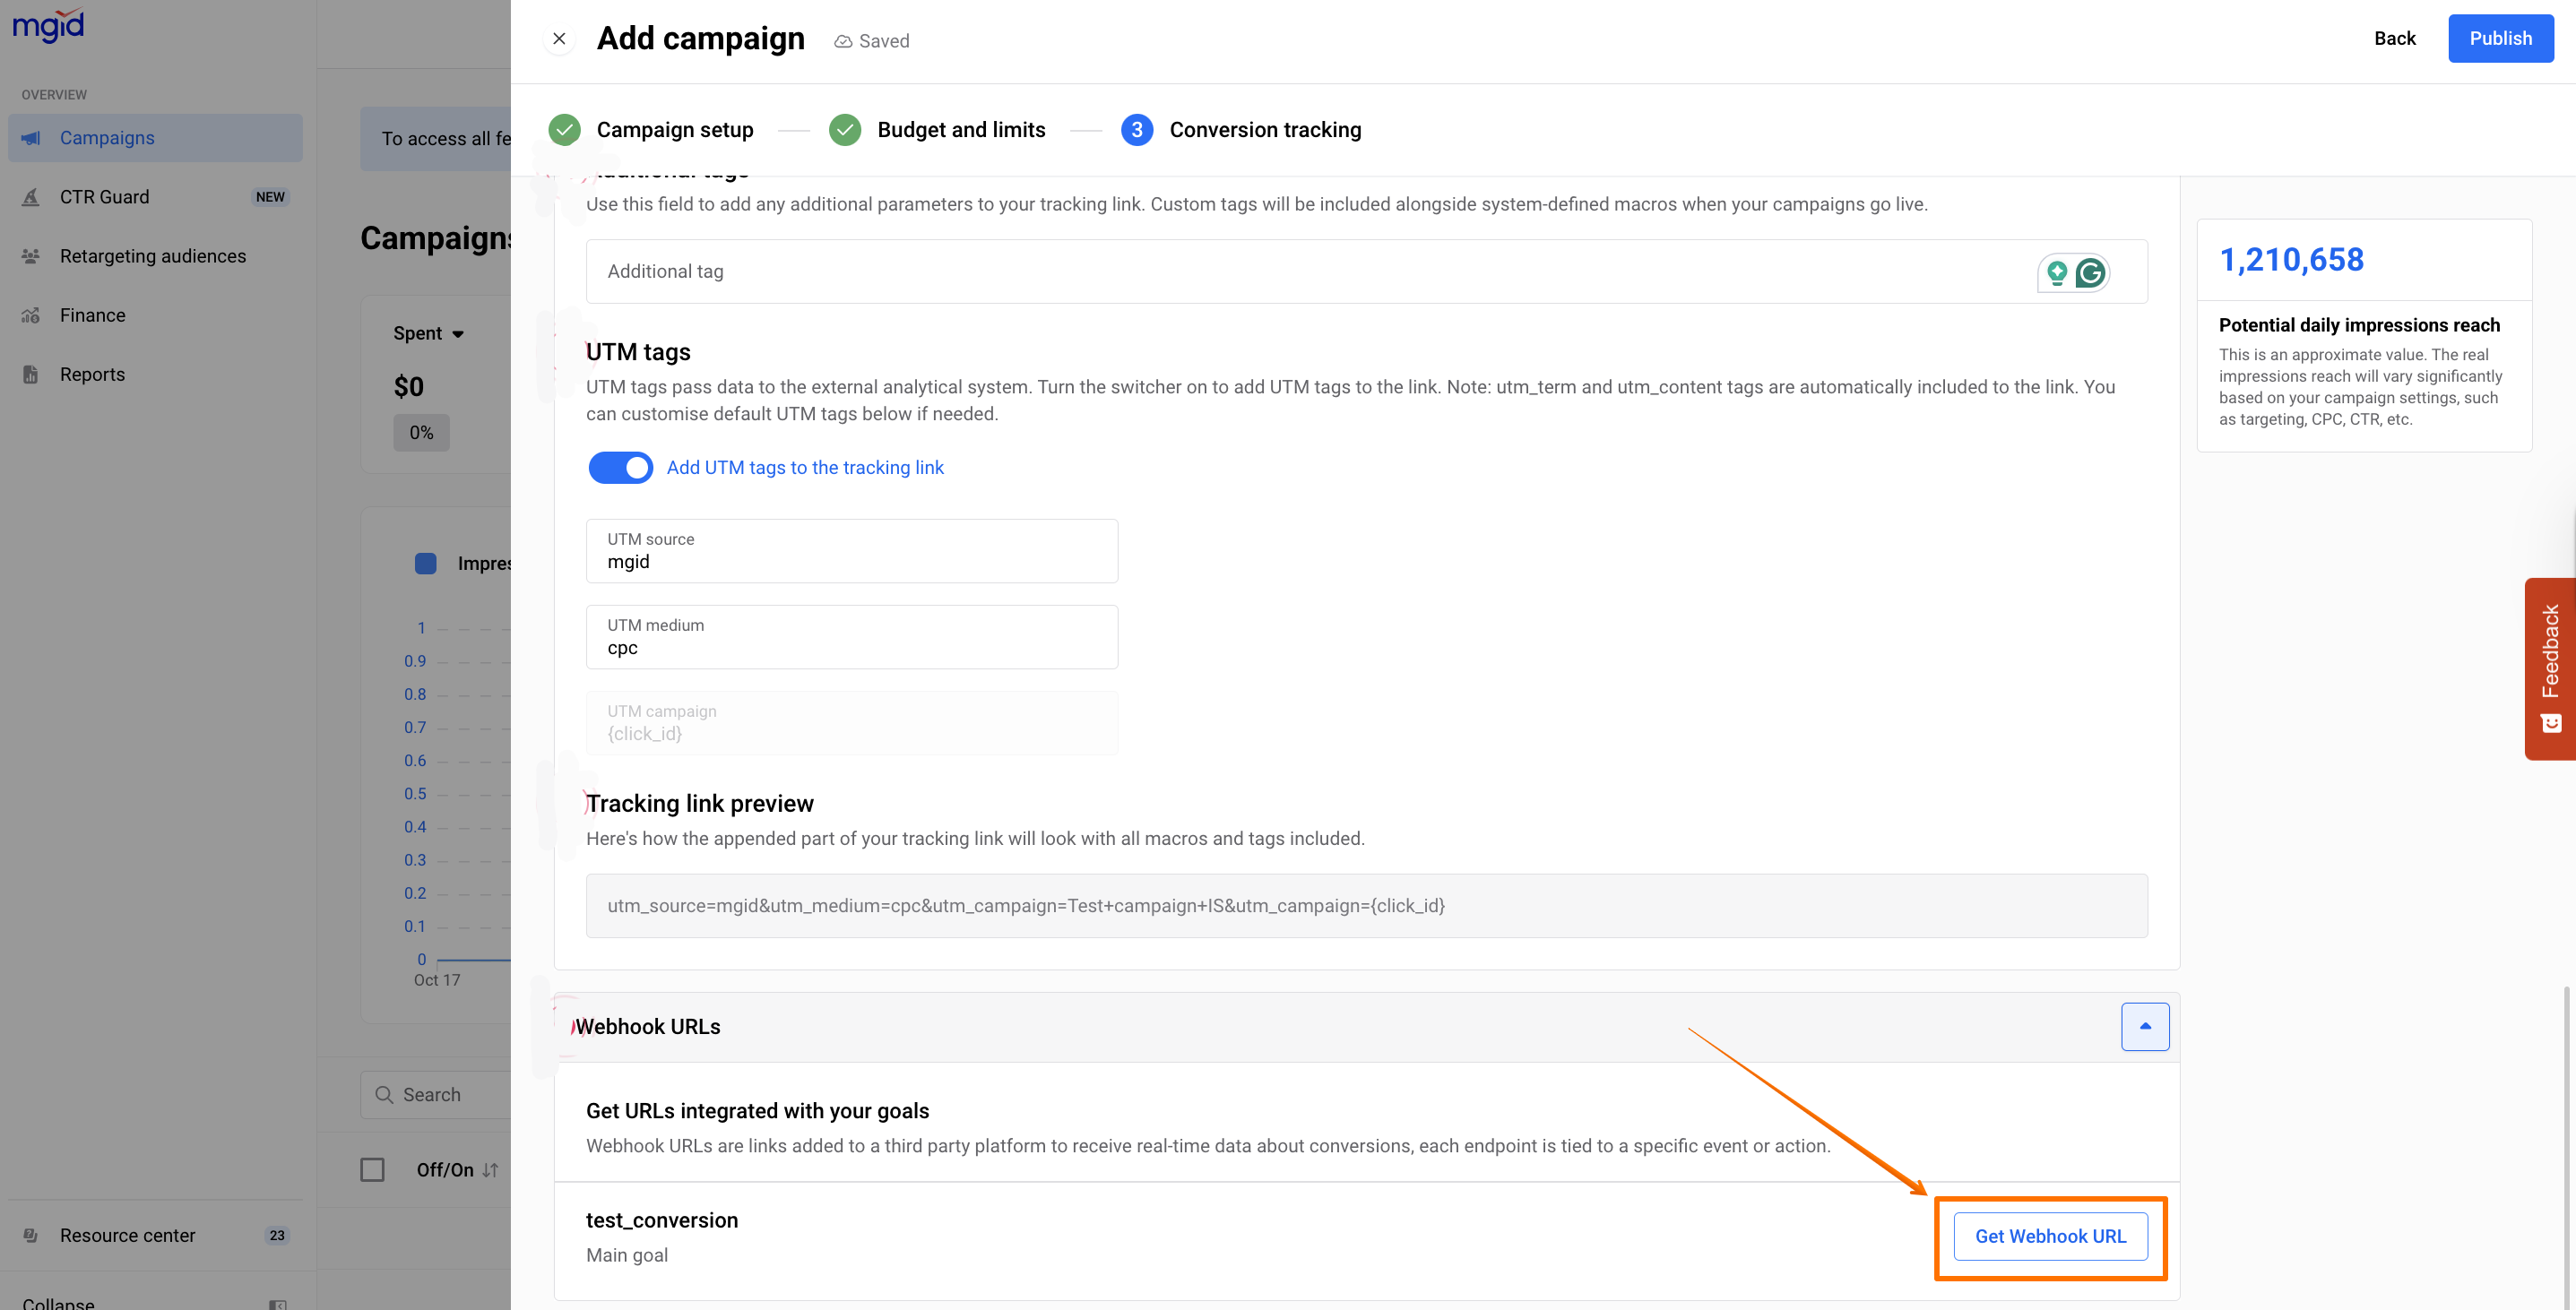
Task: Click the Publish button
Action: click(2500, 39)
